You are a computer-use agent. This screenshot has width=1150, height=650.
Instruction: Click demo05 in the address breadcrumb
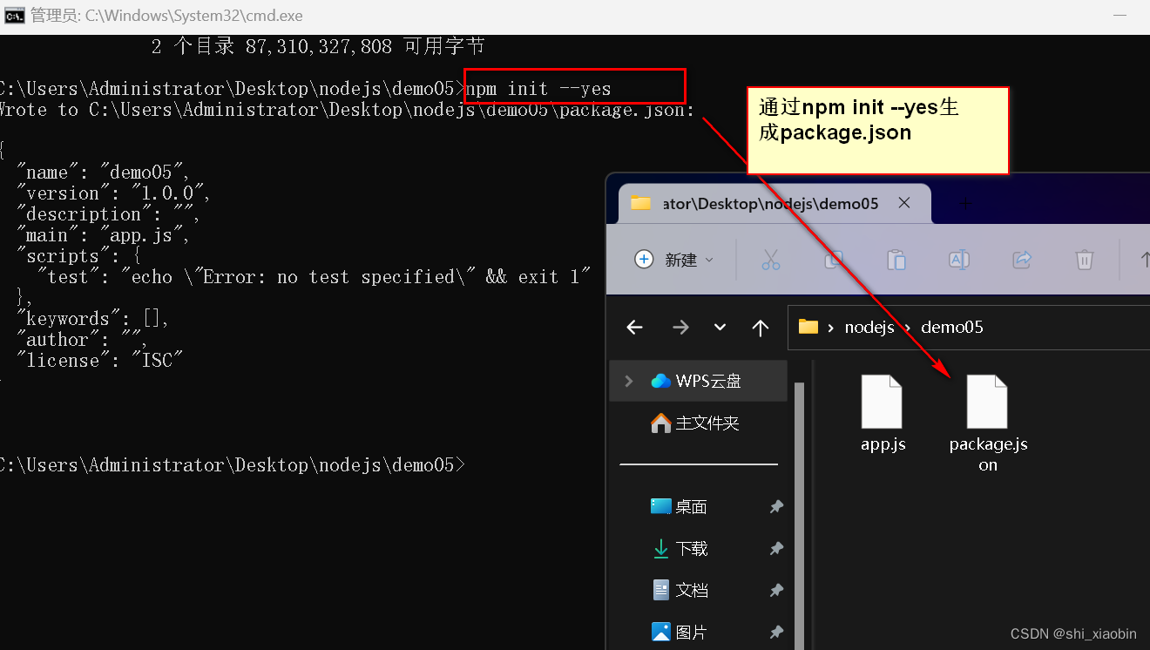pos(952,328)
